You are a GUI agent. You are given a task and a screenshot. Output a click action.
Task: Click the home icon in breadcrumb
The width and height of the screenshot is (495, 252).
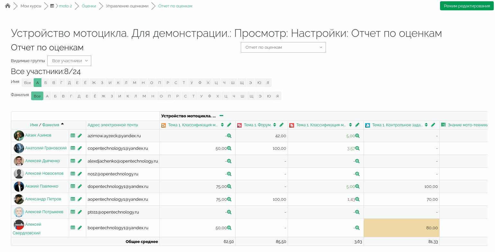pyautogui.click(x=8, y=6)
